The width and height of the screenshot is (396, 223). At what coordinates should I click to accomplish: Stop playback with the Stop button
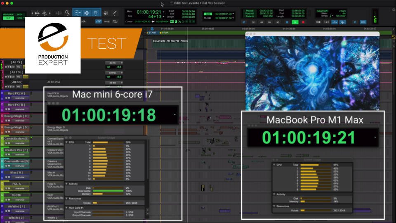pyautogui.click(x=287, y=22)
